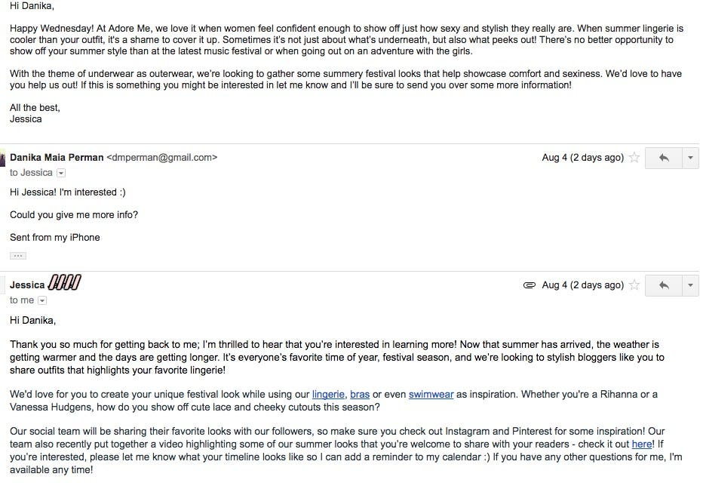This screenshot has width=703, height=486.
Task: Open the "lingerie" link
Action: 328,394
